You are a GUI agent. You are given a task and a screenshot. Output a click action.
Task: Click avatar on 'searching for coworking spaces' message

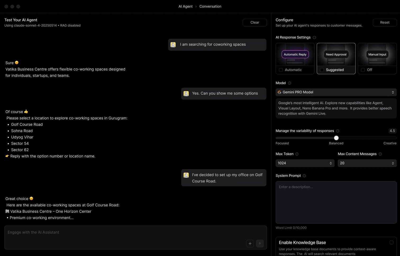[x=173, y=45]
